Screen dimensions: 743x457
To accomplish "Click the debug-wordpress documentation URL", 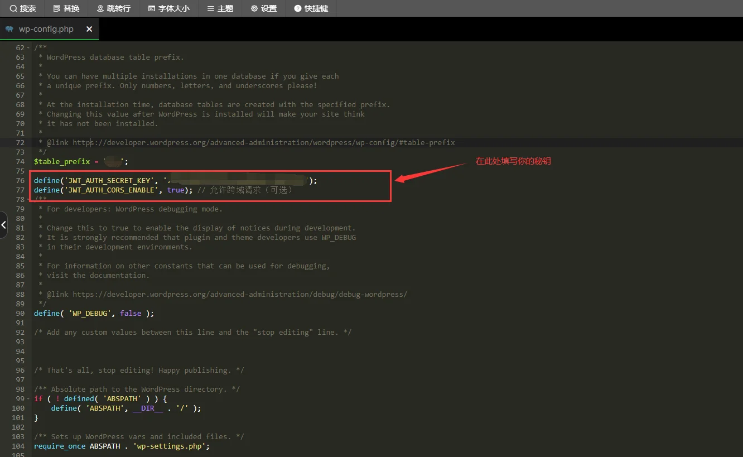I will click(240, 295).
